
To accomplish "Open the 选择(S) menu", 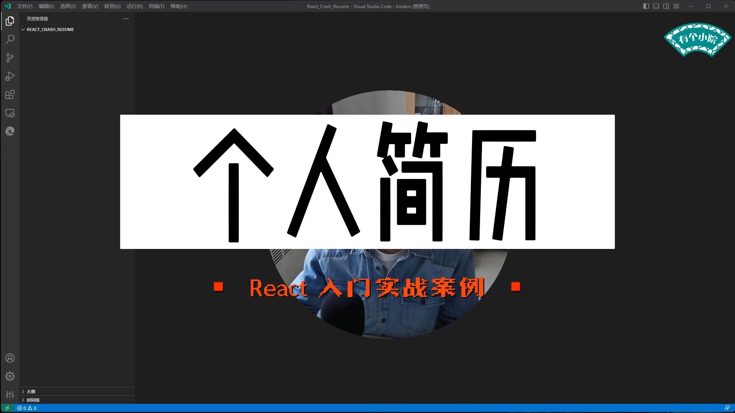I will [68, 7].
